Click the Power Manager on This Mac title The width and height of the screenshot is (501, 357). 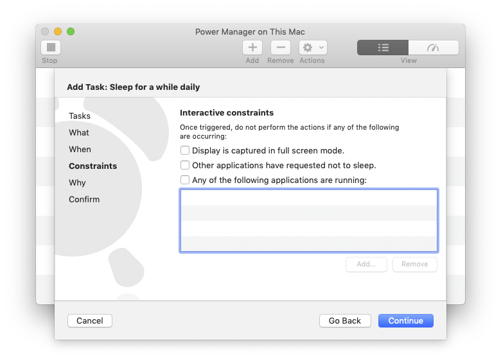coord(250,31)
